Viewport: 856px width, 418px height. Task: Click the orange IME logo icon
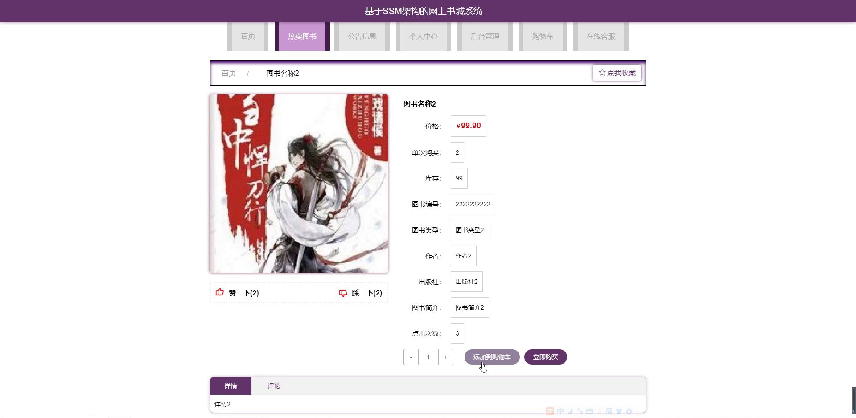pyautogui.click(x=550, y=411)
